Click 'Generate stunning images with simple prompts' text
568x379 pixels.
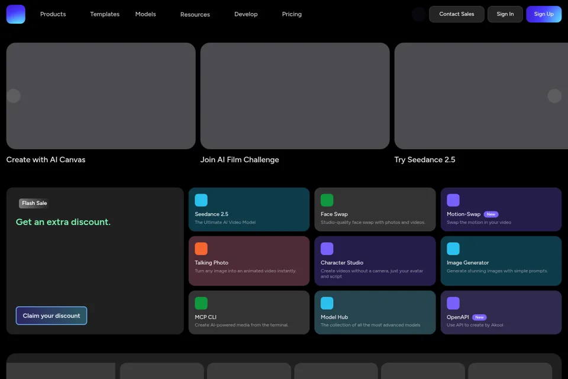click(497, 271)
